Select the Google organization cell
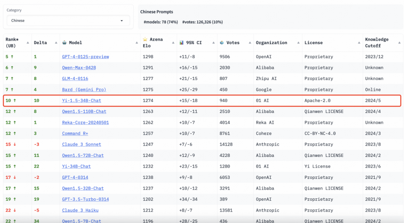 click(x=264, y=90)
